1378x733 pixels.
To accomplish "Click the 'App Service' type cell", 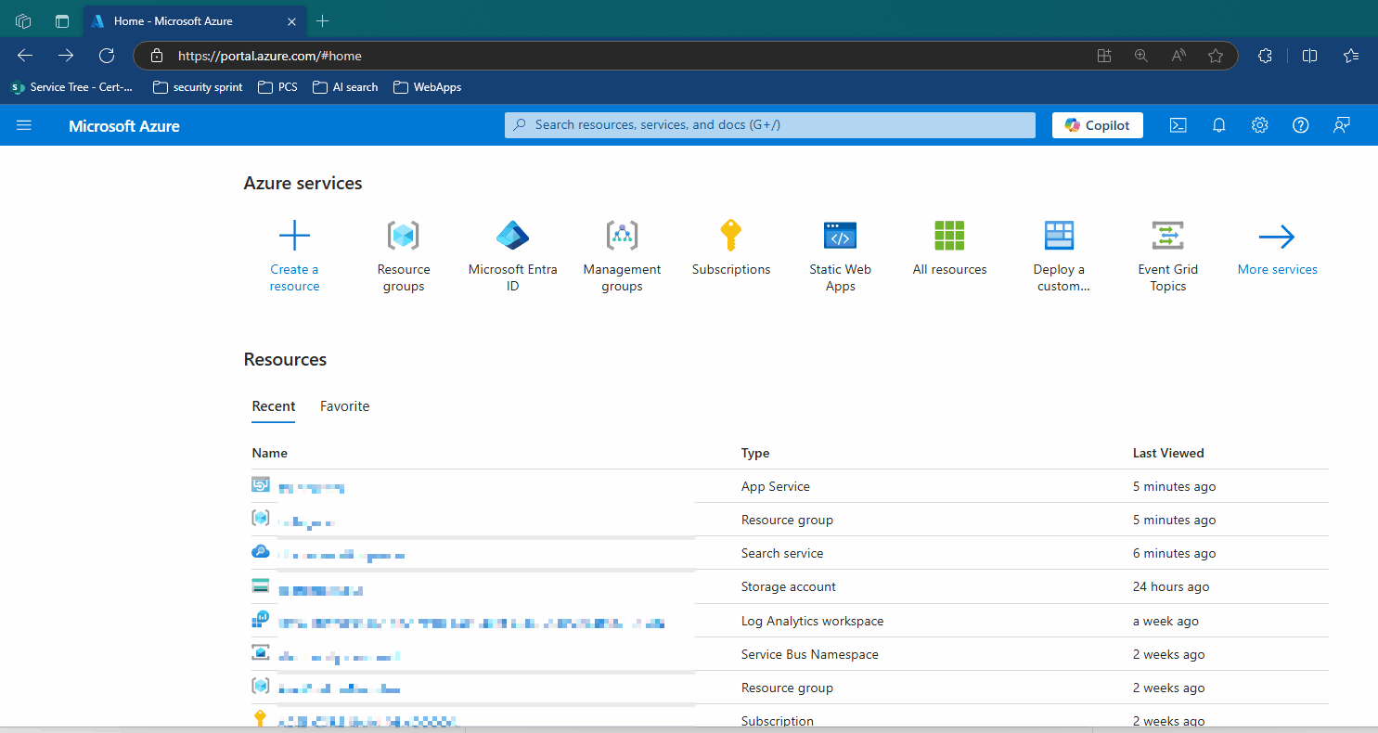I will coord(776,486).
